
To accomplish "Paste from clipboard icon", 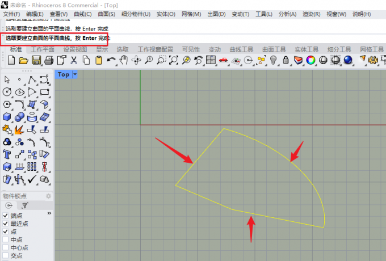I will tap(99, 60).
